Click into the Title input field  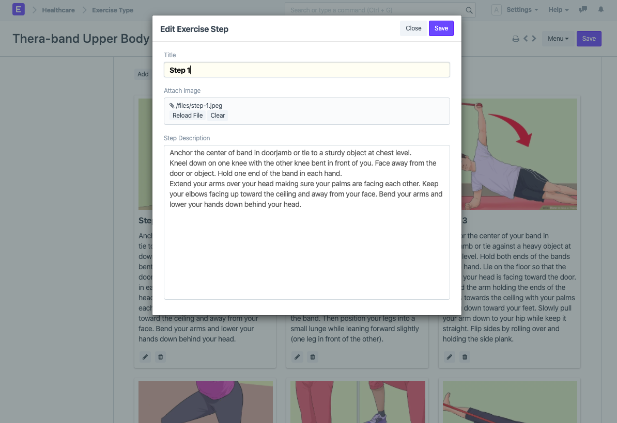pos(307,70)
